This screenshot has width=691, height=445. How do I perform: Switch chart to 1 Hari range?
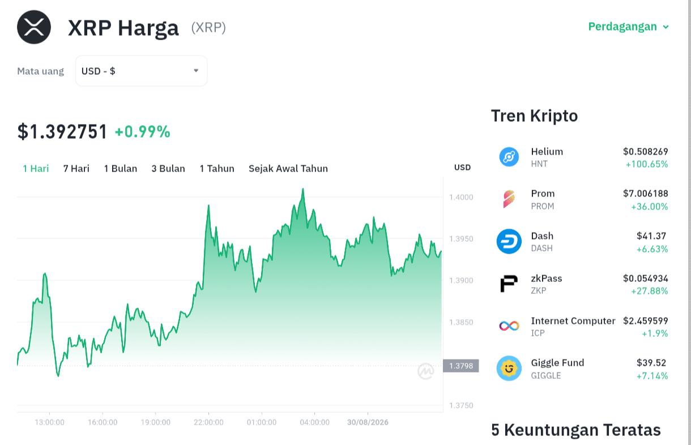click(x=36, y=168)
